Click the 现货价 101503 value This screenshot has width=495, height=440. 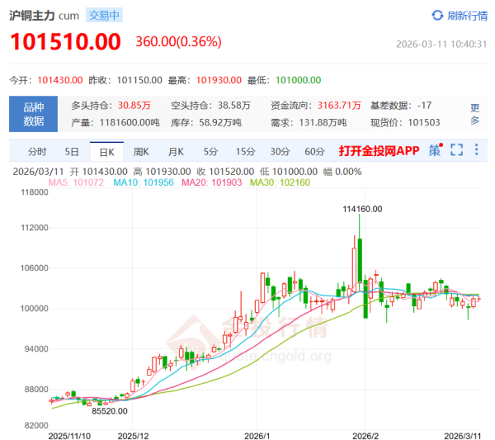[424, 122]
